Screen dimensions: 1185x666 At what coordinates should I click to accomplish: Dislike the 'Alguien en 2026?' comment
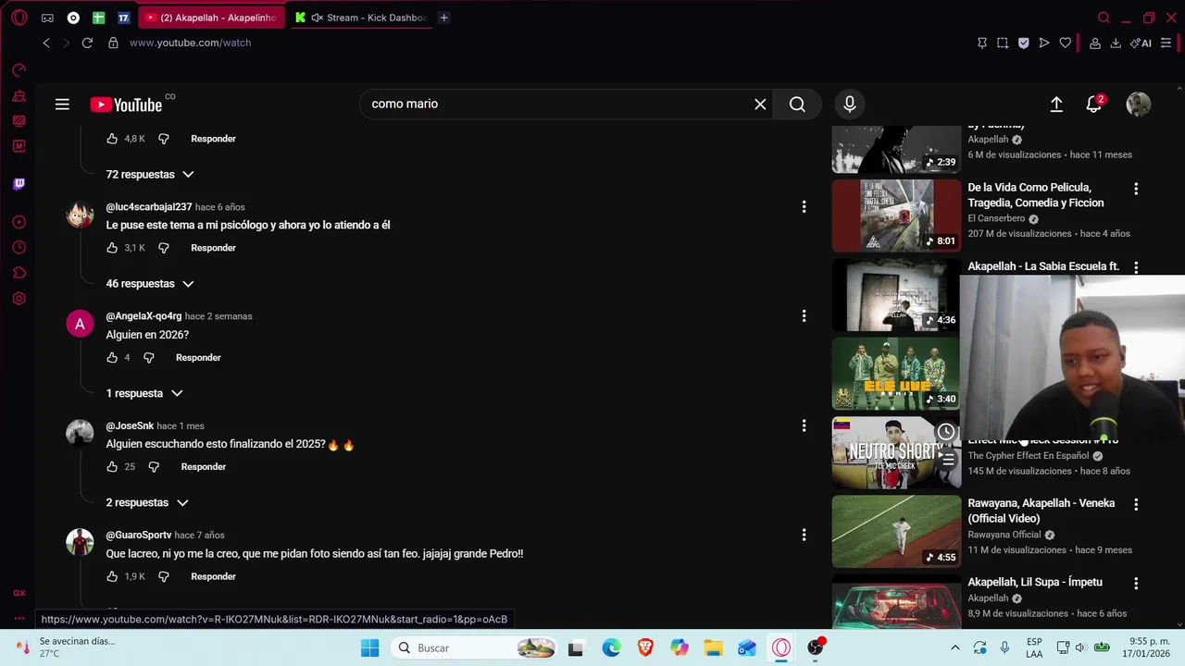pos(148,357)
